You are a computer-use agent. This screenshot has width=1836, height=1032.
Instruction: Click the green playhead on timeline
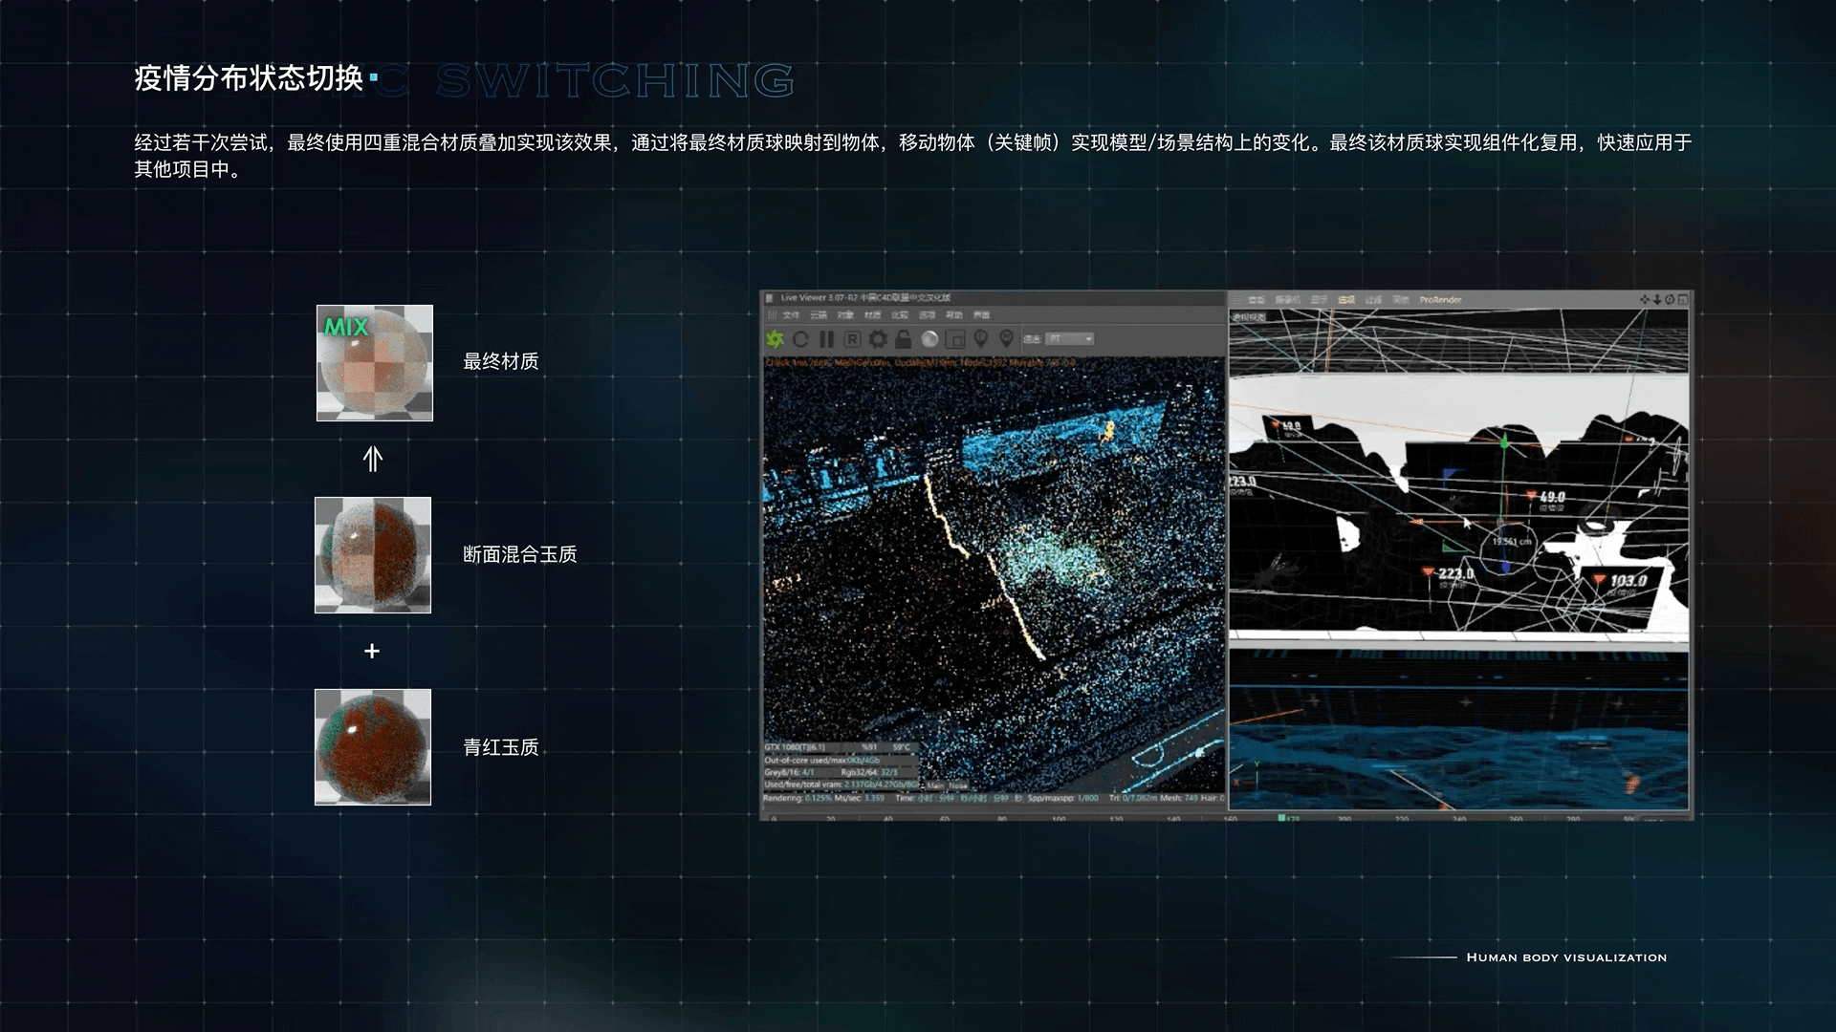pos(1282,818)
